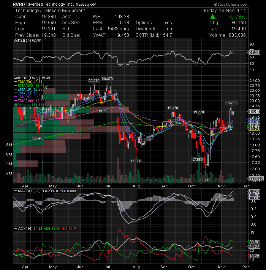
Task: Click the 0.239 MACD axis tag
Action: pos(254,191)
